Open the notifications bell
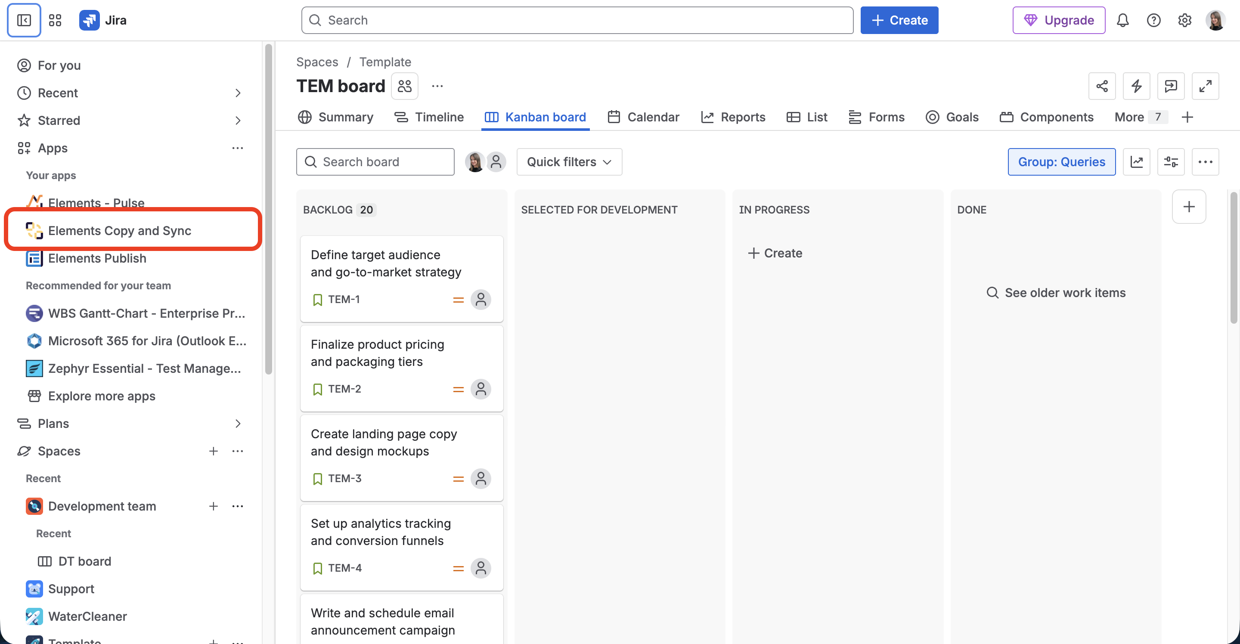 (1122, 20)
